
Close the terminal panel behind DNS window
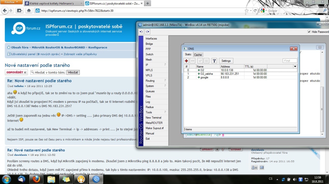pyautogui.click(x=320, y=47)
